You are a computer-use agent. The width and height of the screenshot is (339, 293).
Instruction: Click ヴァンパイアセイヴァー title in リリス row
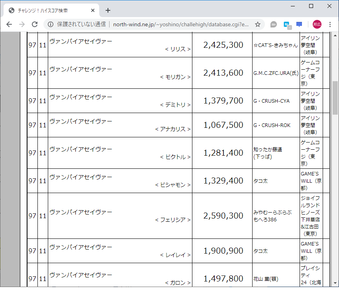coord(81,41)
